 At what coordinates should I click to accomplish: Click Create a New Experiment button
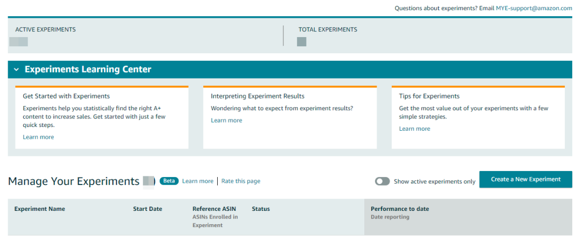tap(525, 179)
